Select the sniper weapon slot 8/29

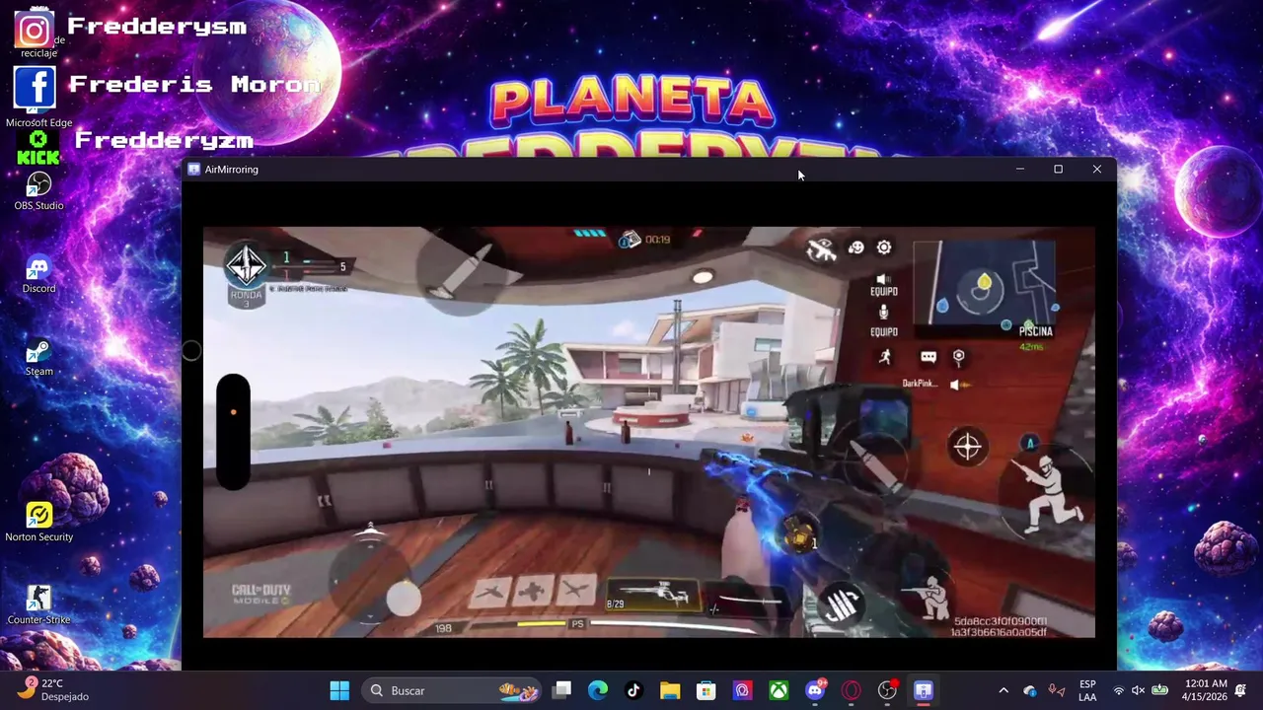click(x=652, y=595)
